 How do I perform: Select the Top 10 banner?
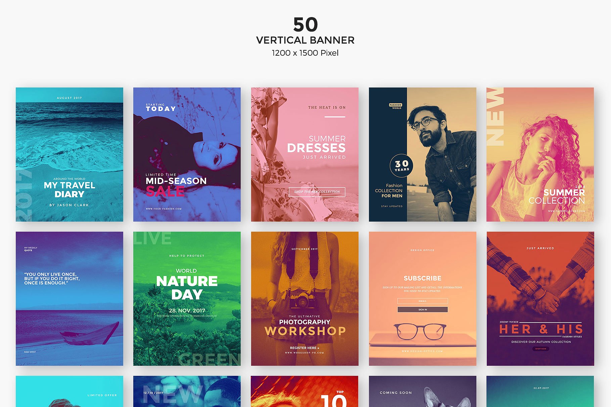pyautogui.click(x=304, y=392)
